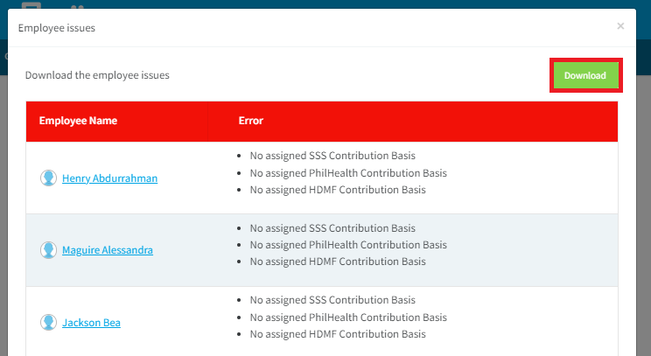Click the Employee issues dialog title
Image resolution: width=651 pixels, height=356 pixels.
[57, 28]
